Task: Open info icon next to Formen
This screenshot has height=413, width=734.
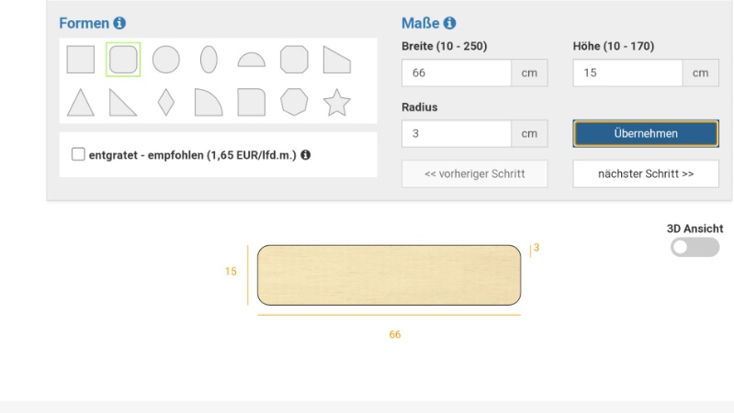Action: pyautogui.click(x=120, y=23)
